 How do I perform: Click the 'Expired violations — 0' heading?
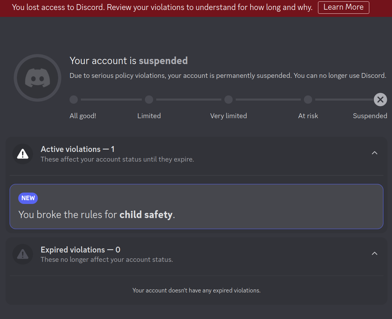[x=81, y=250]
